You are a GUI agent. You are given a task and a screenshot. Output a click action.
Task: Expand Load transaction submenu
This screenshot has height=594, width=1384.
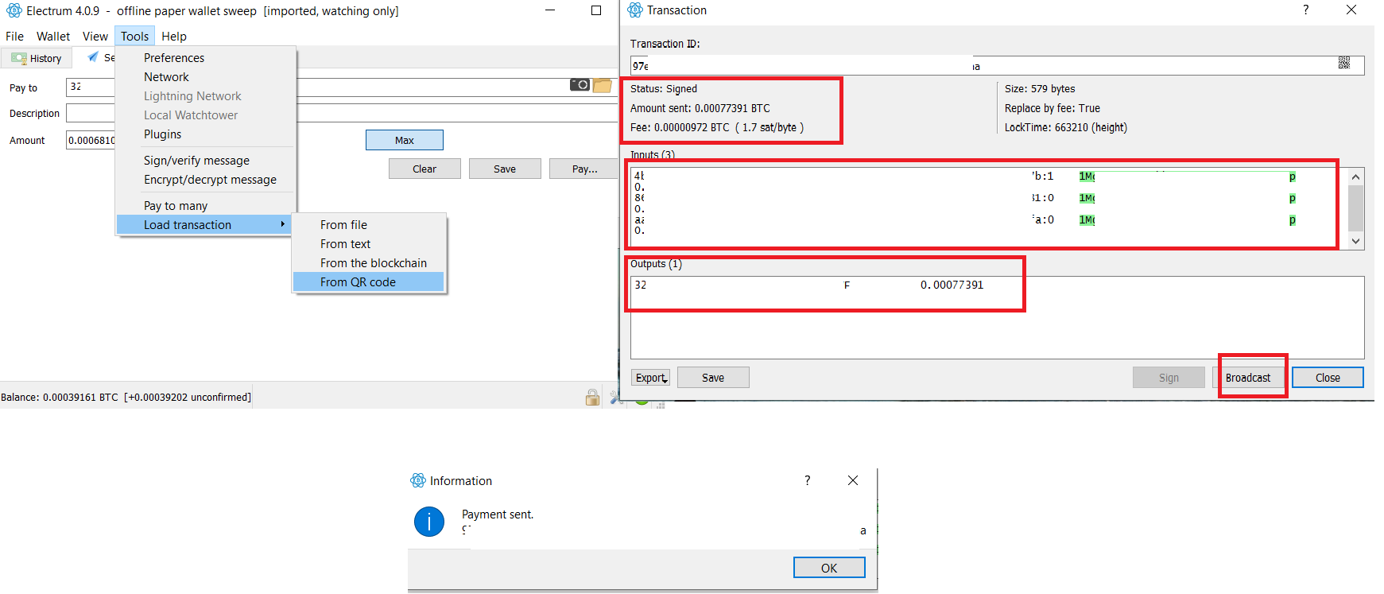coord(204,224)
